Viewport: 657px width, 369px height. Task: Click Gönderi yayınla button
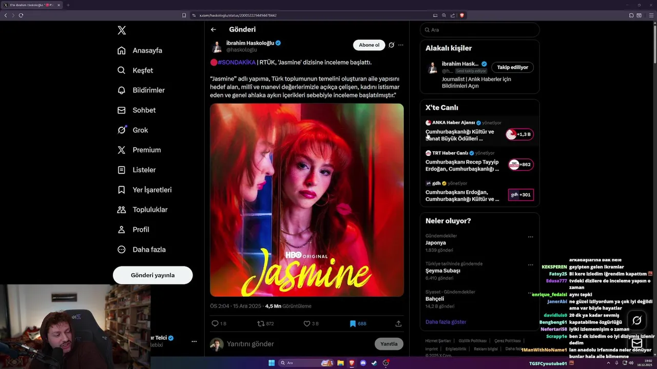coord(153,275)
